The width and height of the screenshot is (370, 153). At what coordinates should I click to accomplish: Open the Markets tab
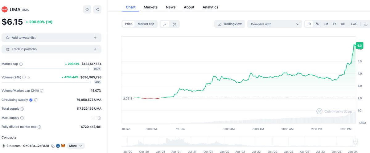pyautogui.click(x=150, y=7)
